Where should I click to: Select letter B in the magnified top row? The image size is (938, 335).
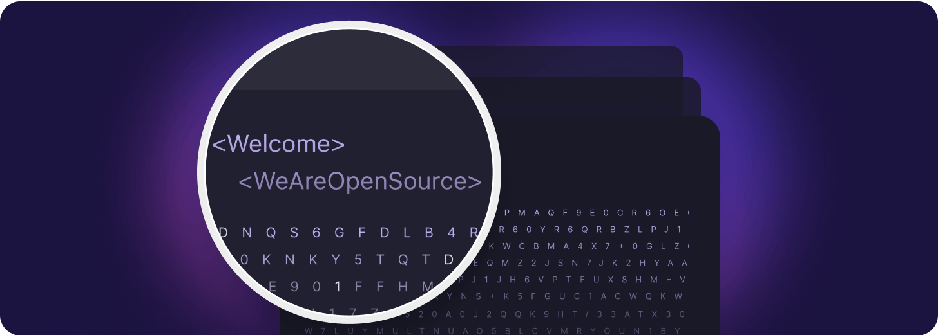(429, 233)
